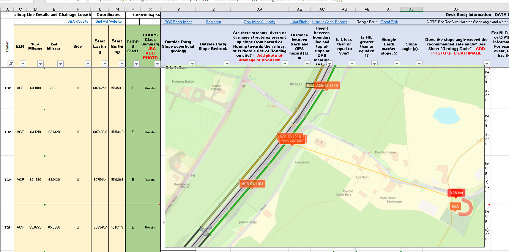Viewport: 509px width, 252px height.
Task: Open the 'Is L less than 50m' filter
Action: (352, 64)
